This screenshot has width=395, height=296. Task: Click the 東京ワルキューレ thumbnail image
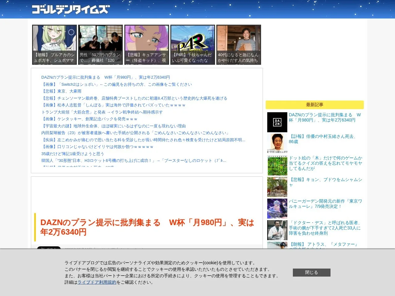pyautogui.click(x=277, y=208)
